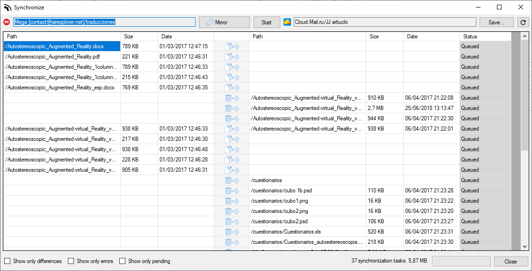Open the Save... dialog
This screenshot has height=271, width=532.
496,22
